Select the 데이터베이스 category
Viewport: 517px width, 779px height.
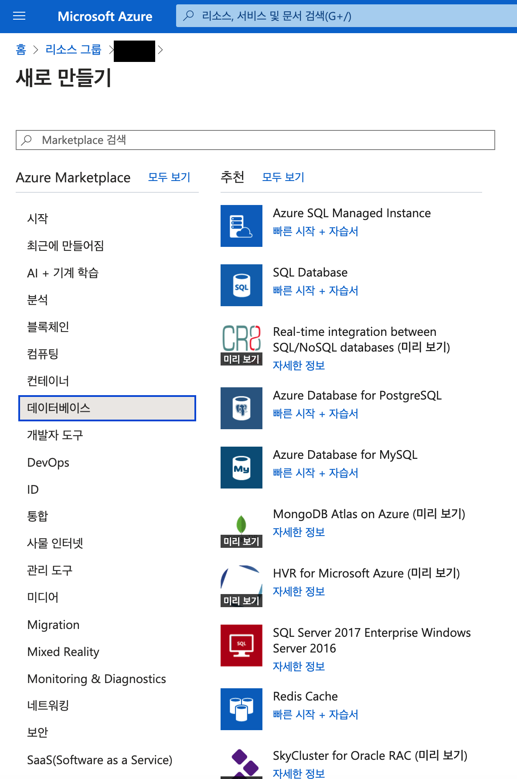pos(107,408)
